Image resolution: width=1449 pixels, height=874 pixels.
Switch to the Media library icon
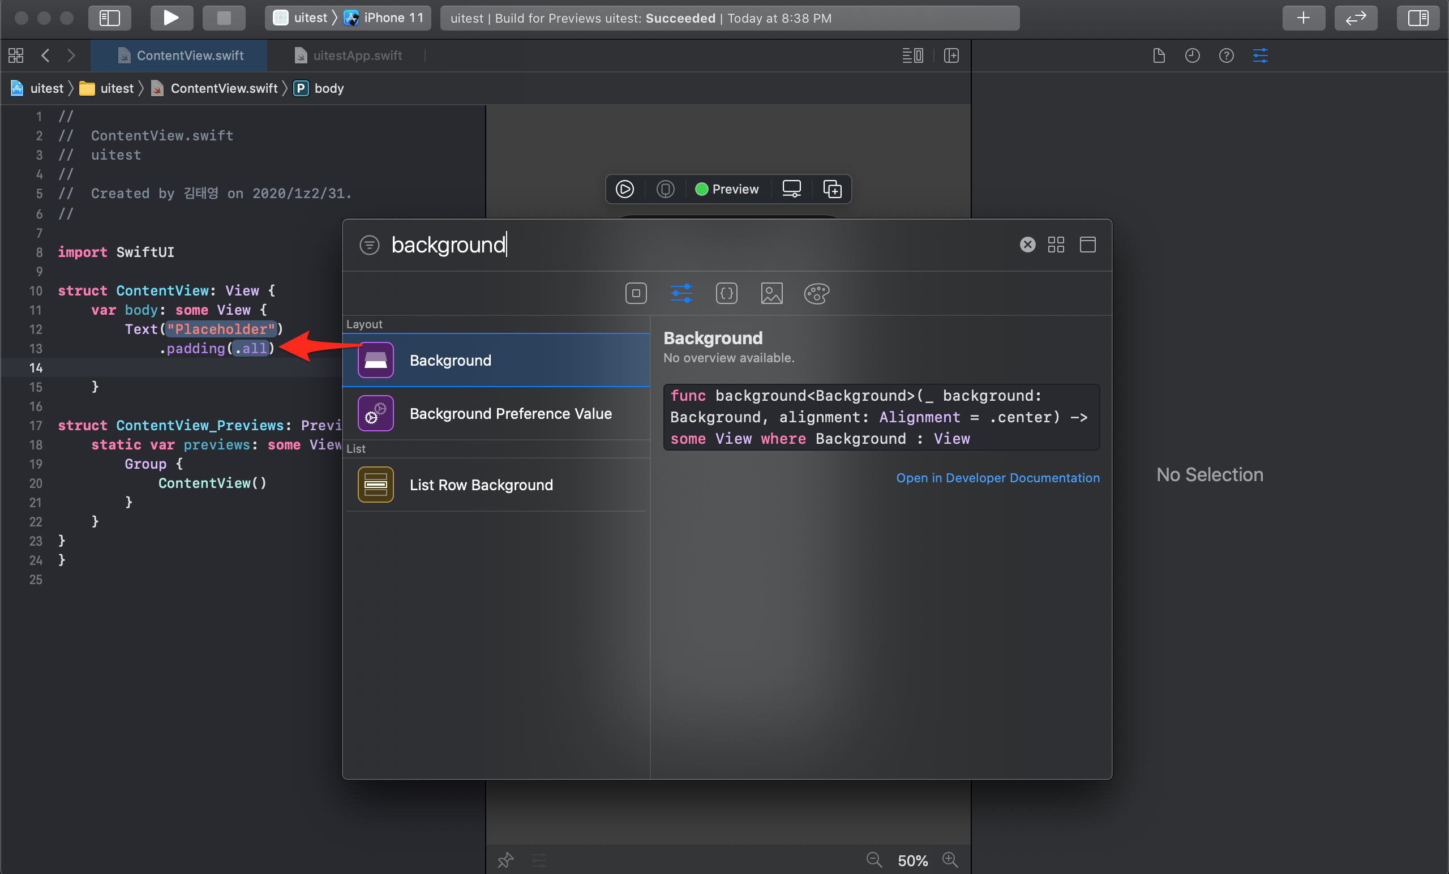point(771,293)
